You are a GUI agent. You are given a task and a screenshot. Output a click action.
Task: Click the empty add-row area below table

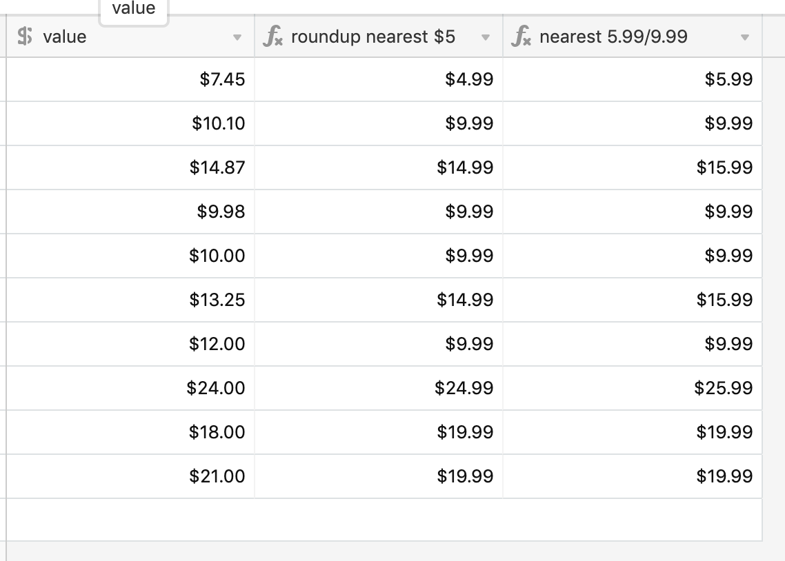[384, 520]
